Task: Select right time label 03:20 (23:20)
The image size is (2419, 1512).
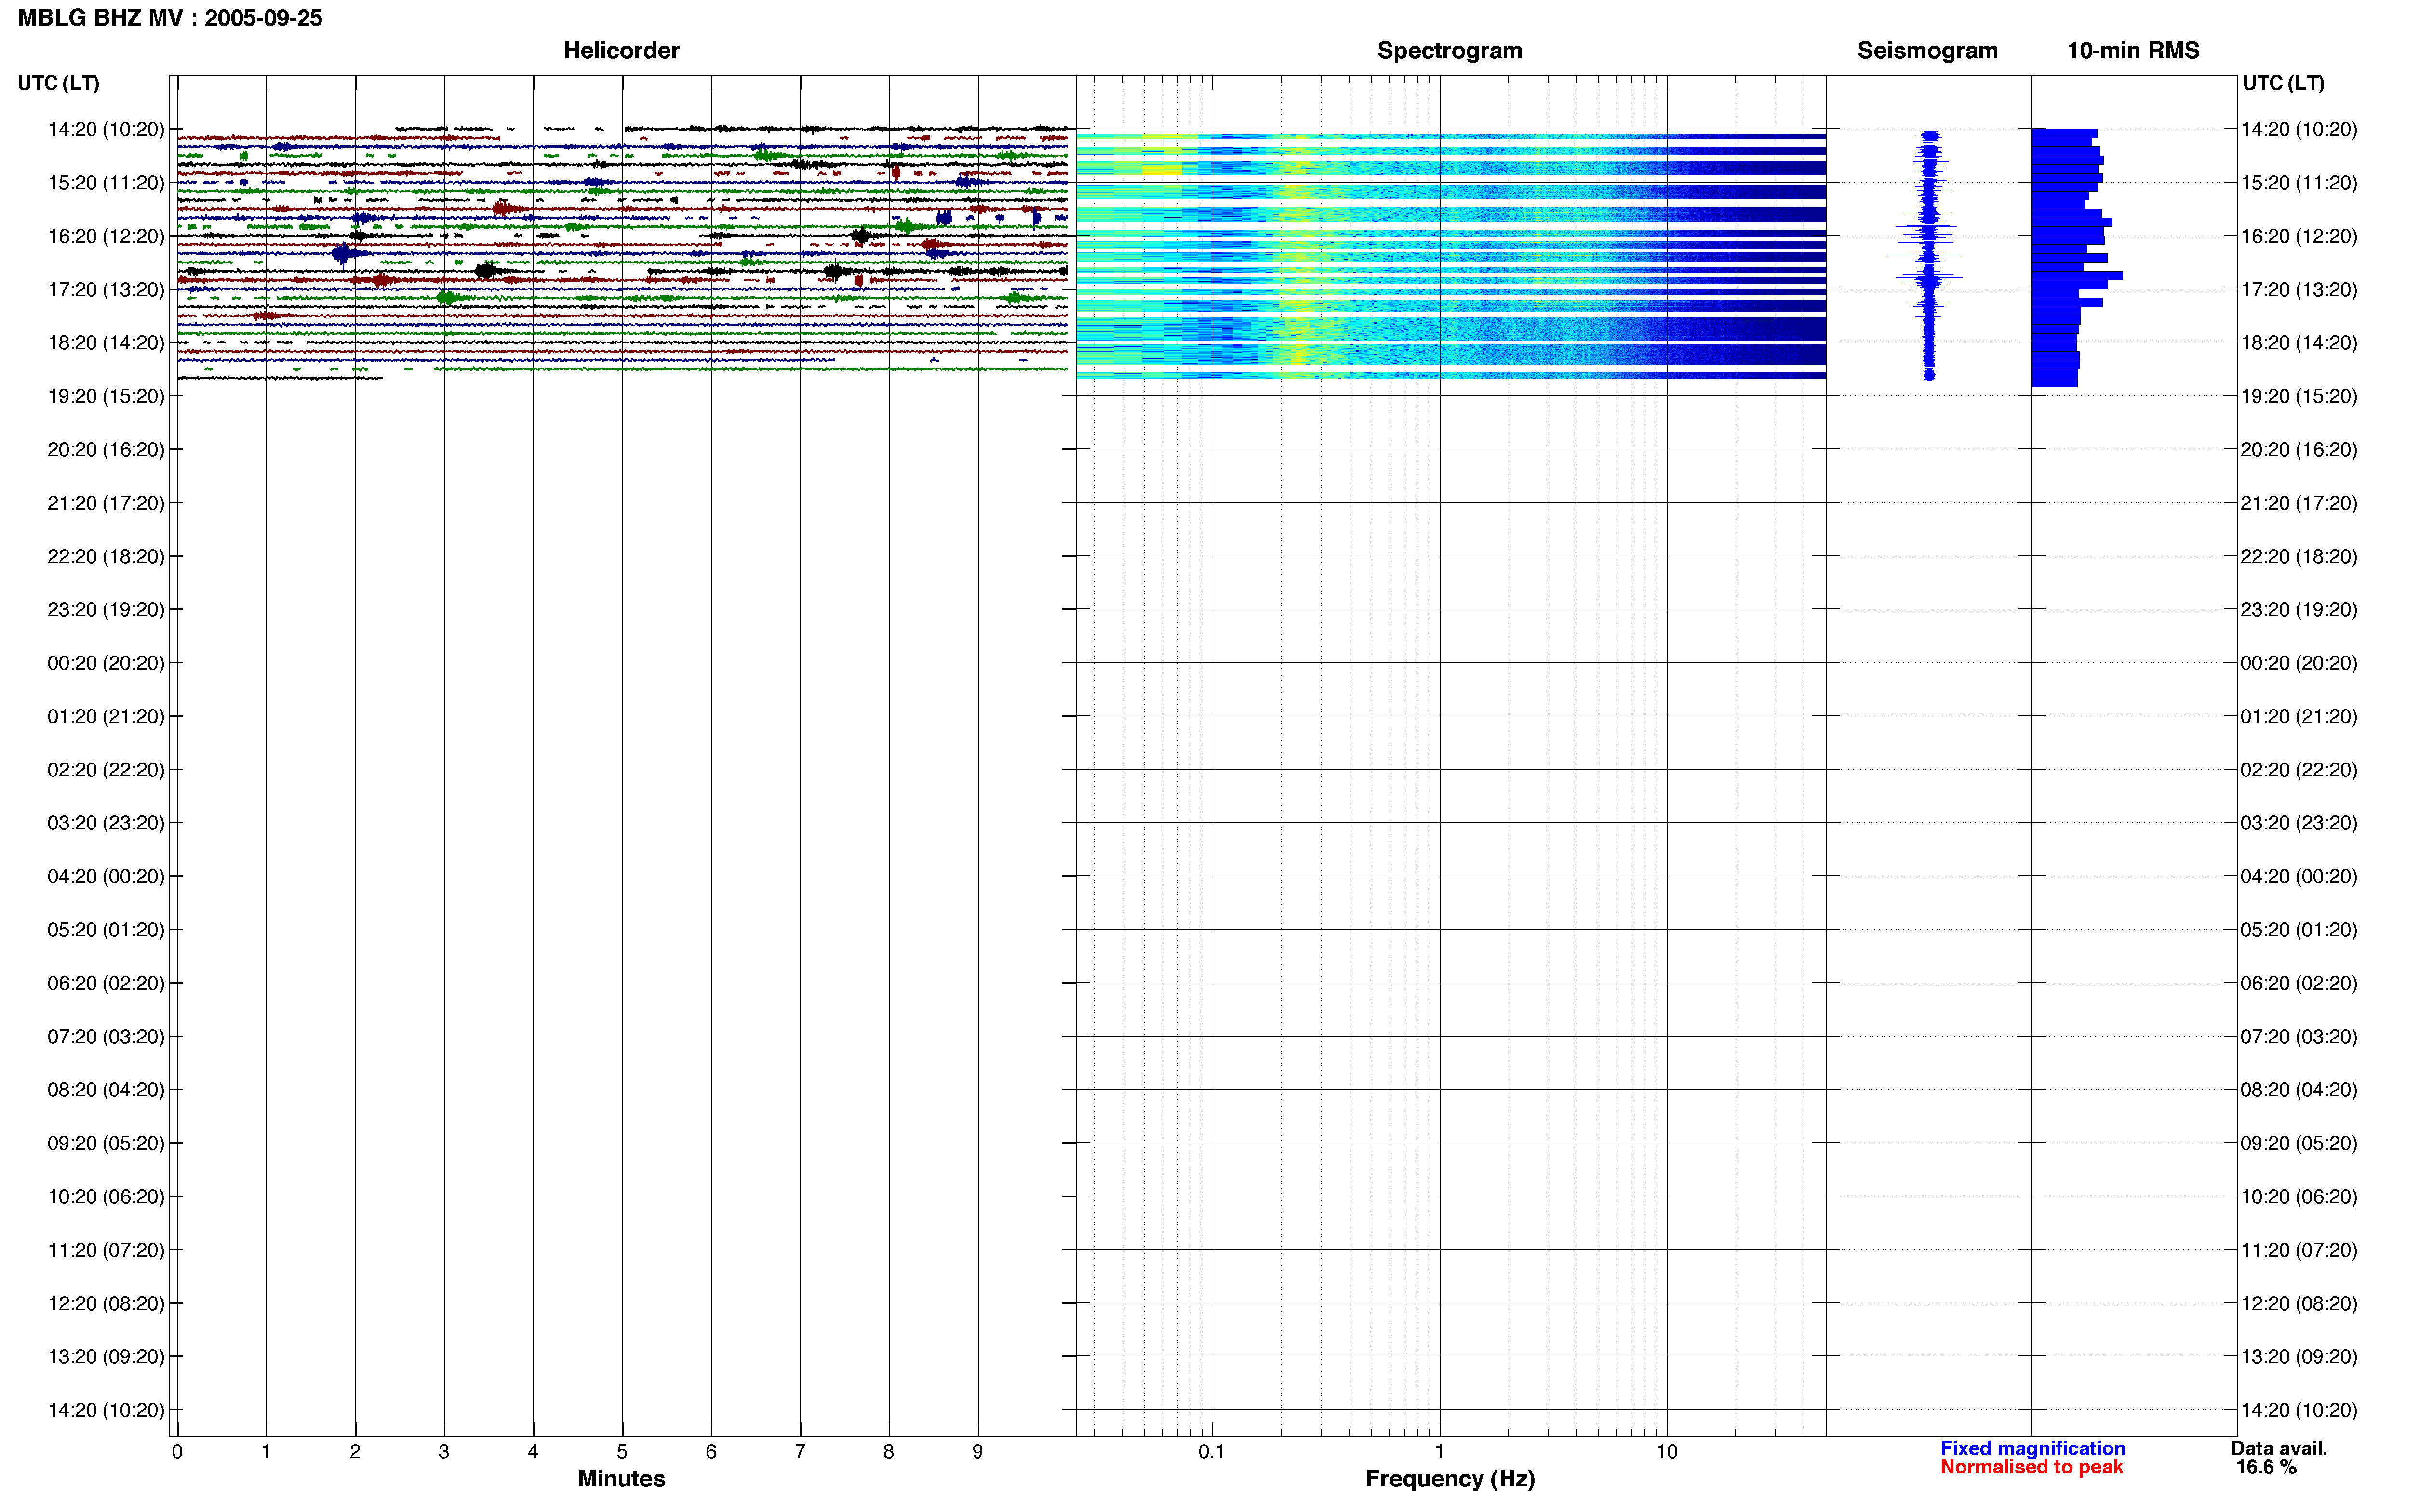Action: pyautogui.click(x=2299, y=823)
